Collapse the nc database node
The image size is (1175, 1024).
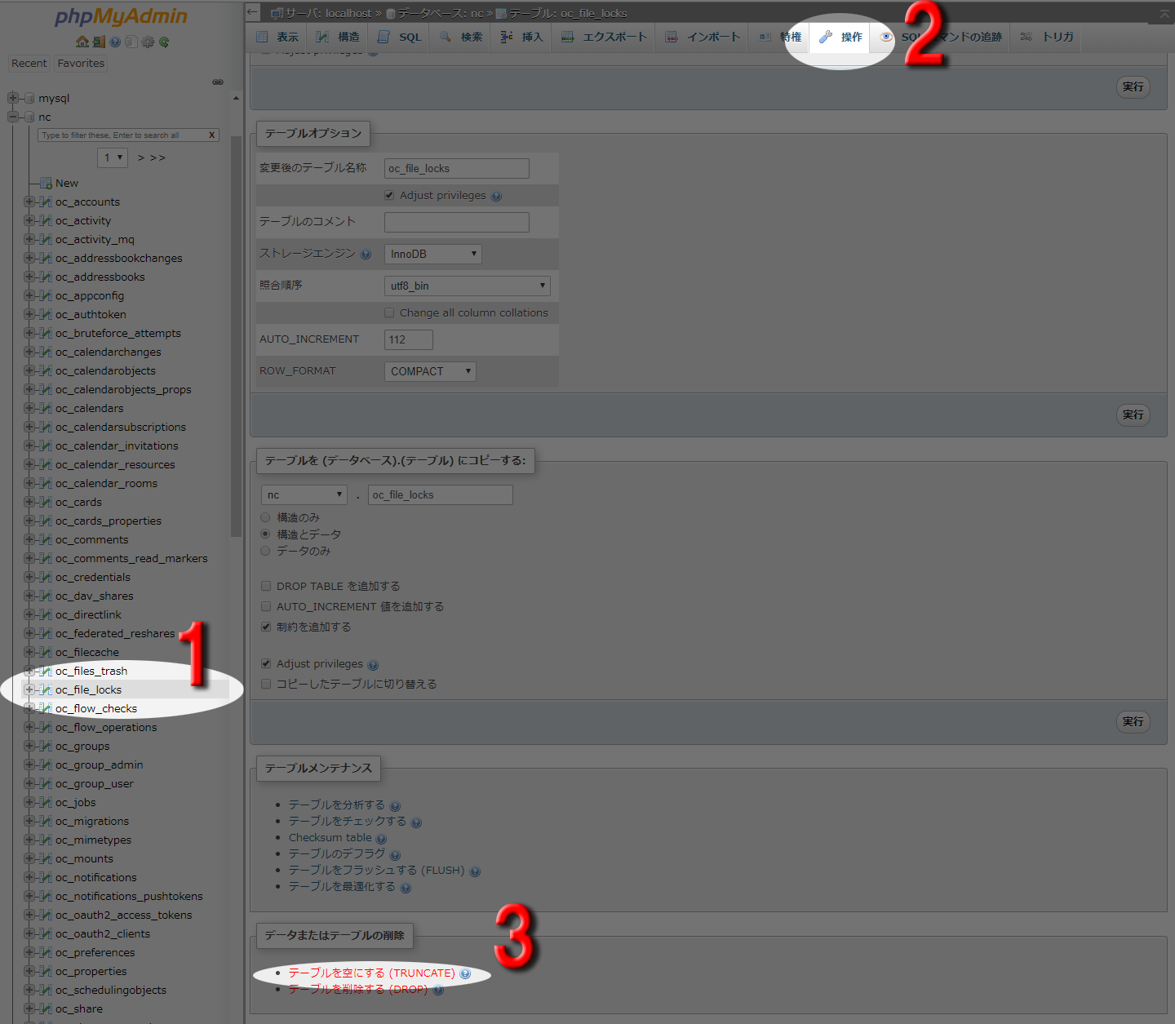coord(13,117)
